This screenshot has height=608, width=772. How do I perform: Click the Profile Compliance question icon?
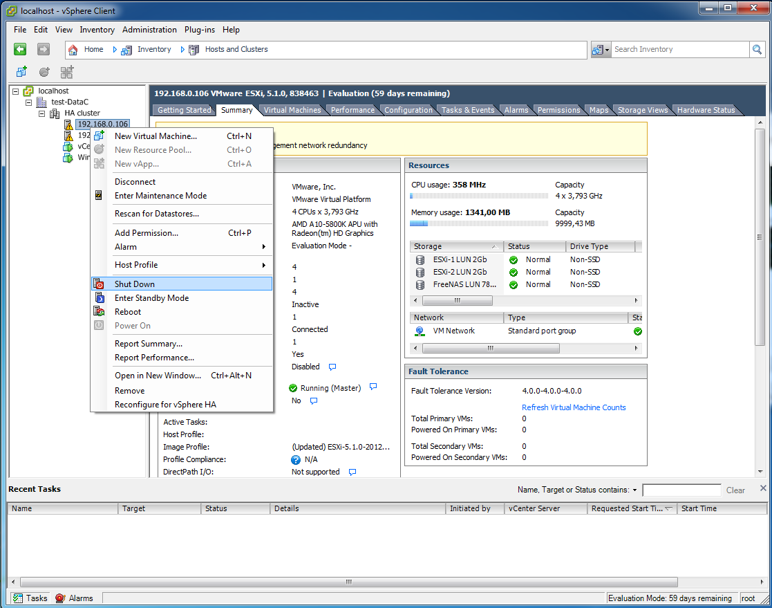[x=295, y=460]
